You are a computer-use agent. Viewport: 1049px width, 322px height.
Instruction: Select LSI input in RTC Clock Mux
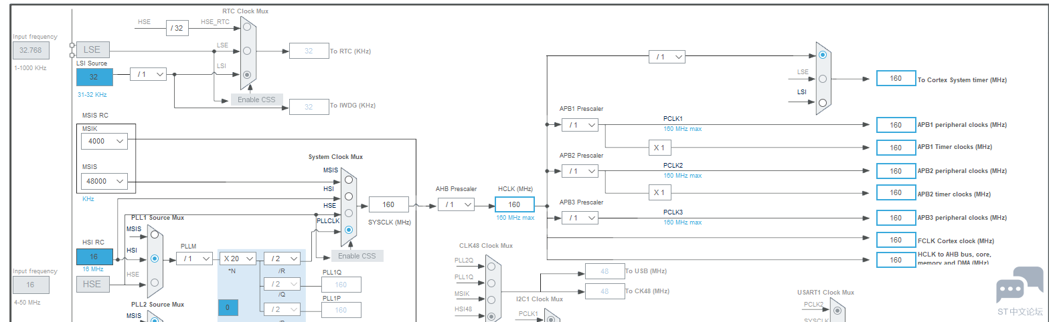coord(248,75)
